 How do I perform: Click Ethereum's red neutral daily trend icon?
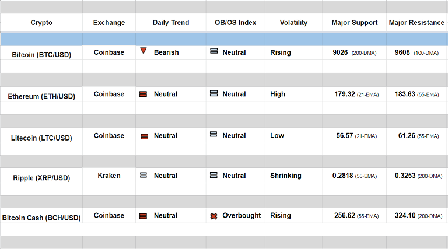coord(143,94)
